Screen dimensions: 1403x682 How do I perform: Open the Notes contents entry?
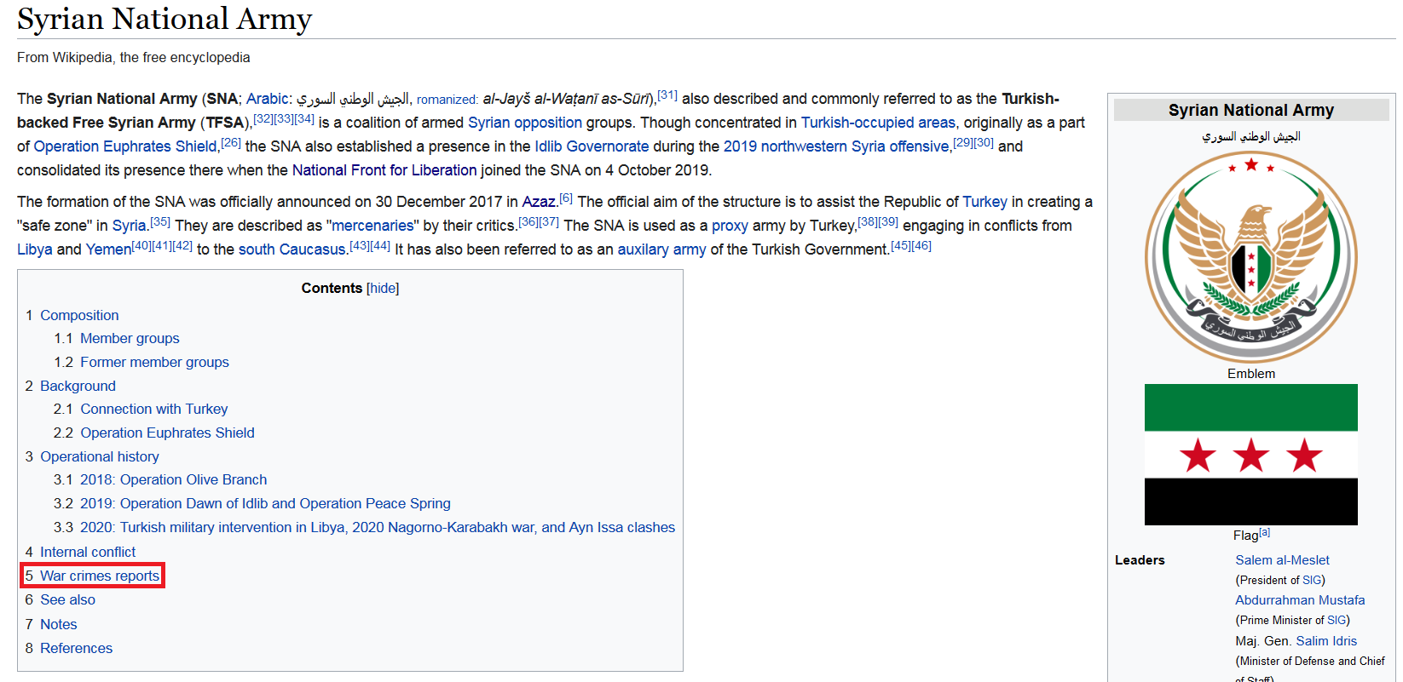pyautogui.click(x=58, y=624)
